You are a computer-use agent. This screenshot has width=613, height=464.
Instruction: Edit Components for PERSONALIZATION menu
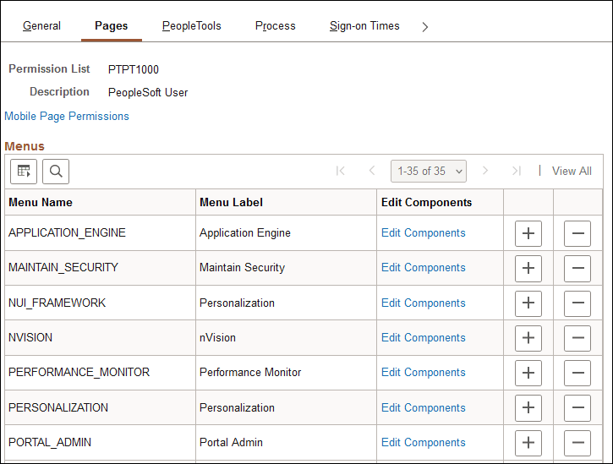point(423,407)
